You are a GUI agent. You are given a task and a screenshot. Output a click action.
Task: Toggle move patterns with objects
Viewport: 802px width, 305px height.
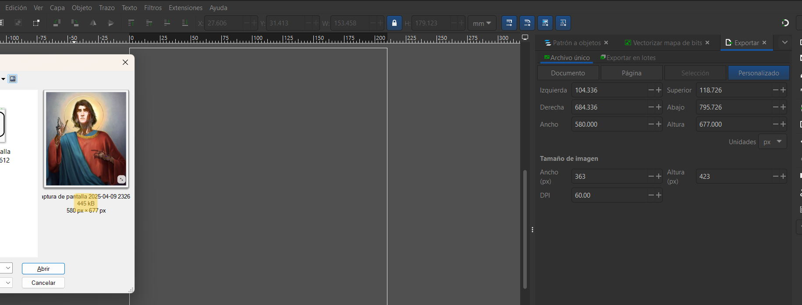tap(563, 23)
